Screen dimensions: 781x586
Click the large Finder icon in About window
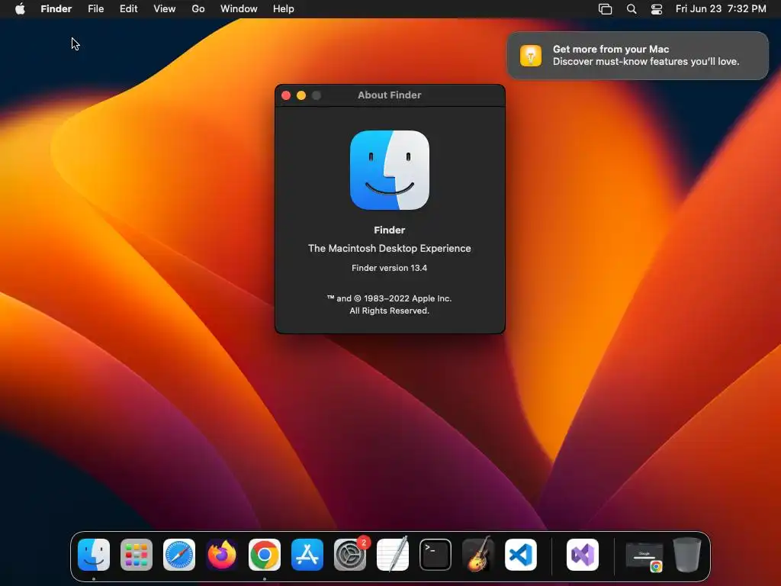[390, 170]
